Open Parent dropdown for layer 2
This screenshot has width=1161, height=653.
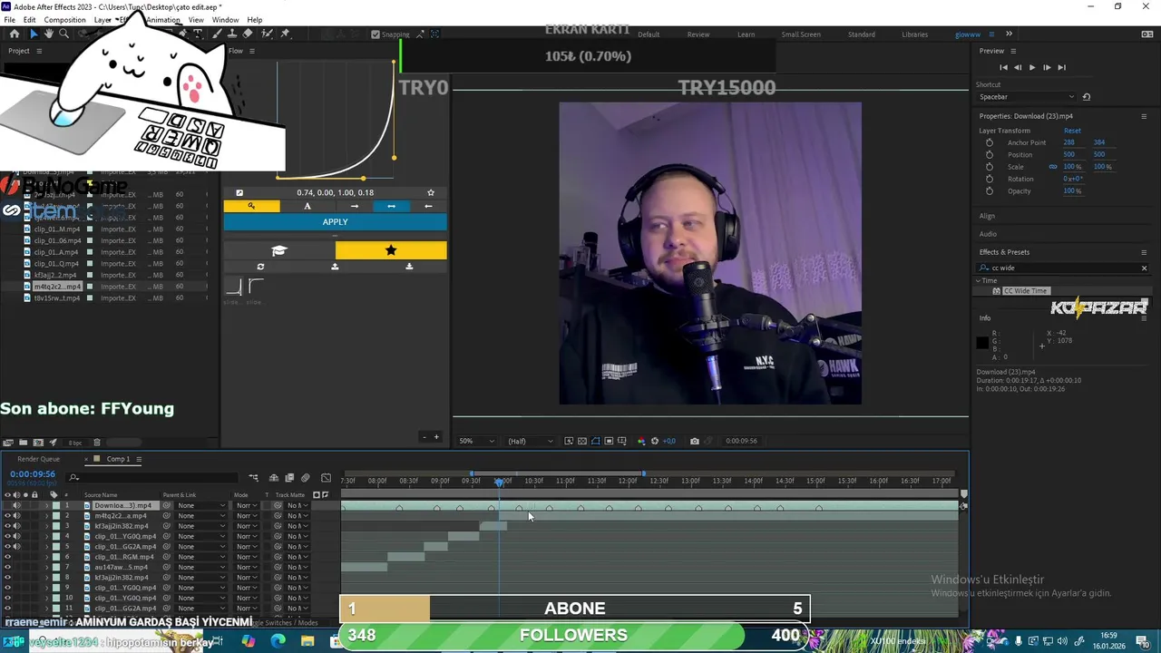tap(201, 516)
